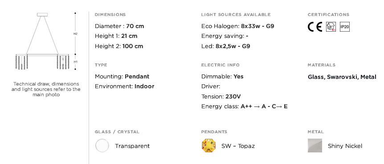
Task: Select the Transparent glass circle swatch
Action: coord(102,146)
